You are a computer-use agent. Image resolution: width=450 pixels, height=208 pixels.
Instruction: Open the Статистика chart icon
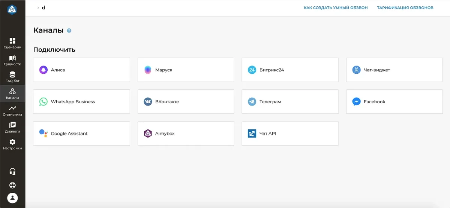pos(12,108)
